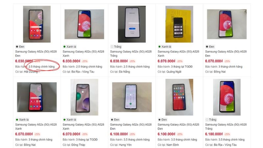263x148 pixels.
Task: Select the white color dot on the Đà Nẵng listing
Action: point(112,47)
